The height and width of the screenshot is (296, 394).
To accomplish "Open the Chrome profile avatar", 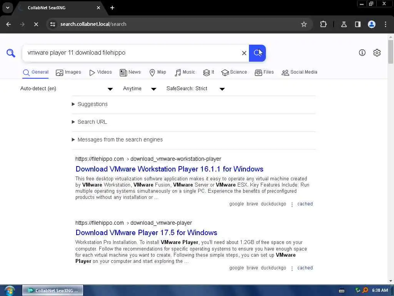I will click(372, 24).
